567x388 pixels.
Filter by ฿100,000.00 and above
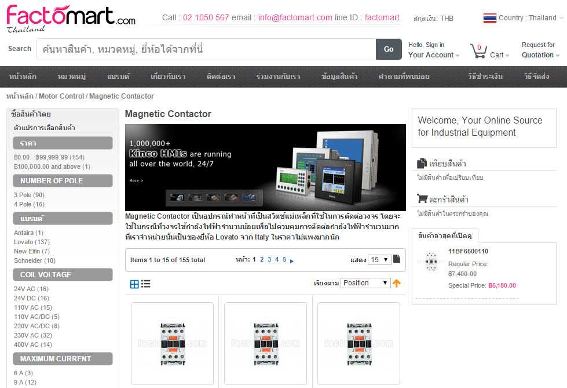coord(52,166)
